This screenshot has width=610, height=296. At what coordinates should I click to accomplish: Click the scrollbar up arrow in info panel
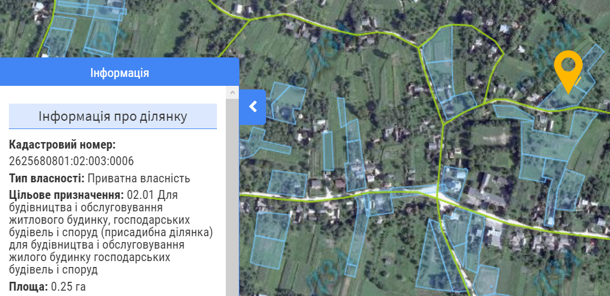click(232, 92)
